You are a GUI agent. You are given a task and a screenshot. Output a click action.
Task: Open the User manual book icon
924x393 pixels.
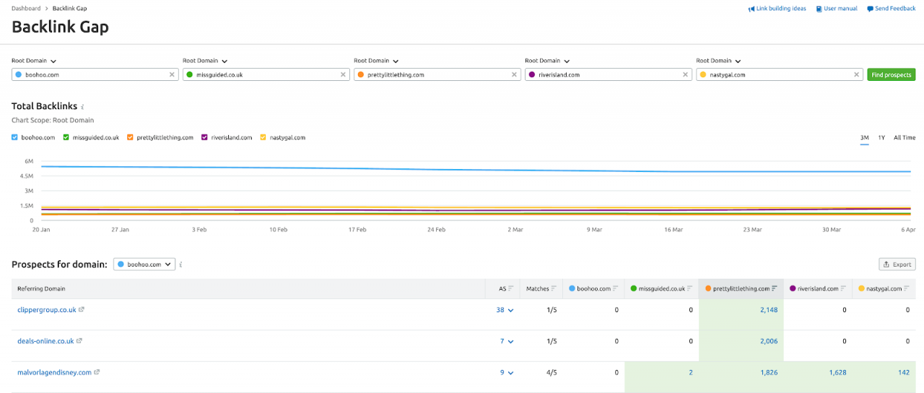tap(819, 9)
